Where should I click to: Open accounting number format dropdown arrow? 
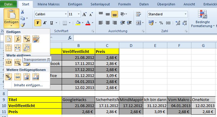coord(156,23)
